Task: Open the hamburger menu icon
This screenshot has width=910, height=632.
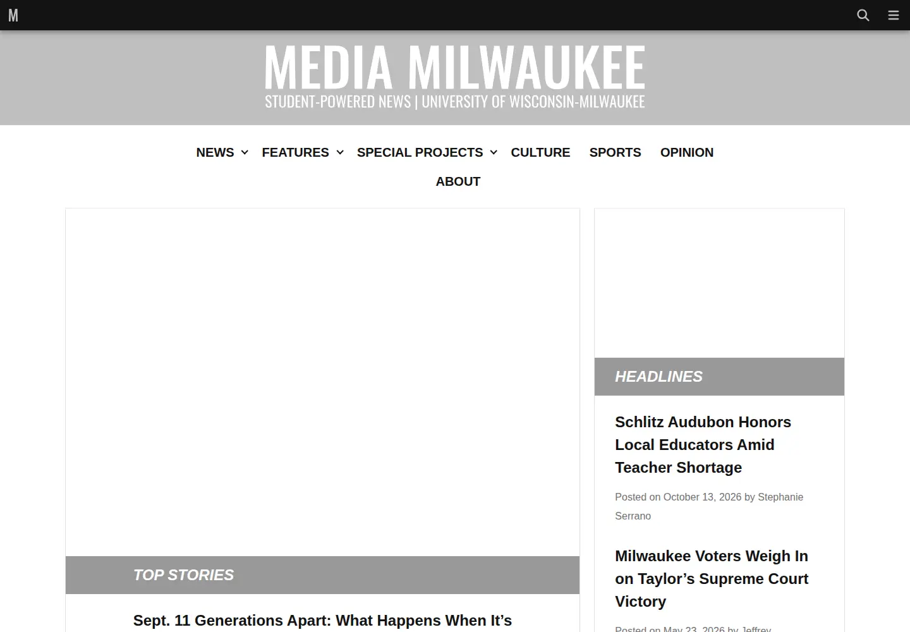Action: pos(893,15)
